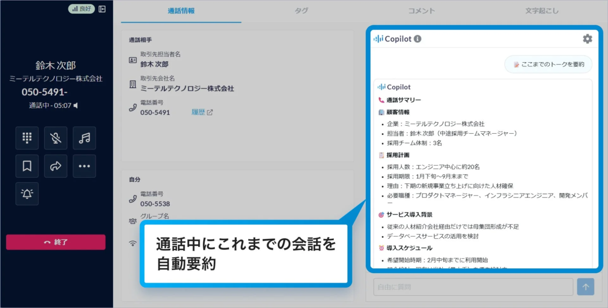
Task: Play hold music during the call
Action: (x=84, y=138)
